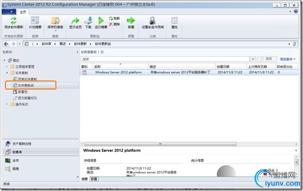Click the back navigation arrow

click(x=6, y=44)
